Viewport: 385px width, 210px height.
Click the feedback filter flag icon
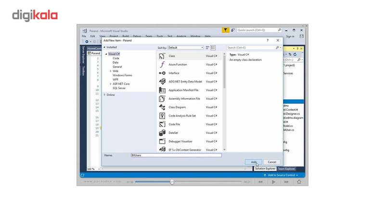point(225,30)
